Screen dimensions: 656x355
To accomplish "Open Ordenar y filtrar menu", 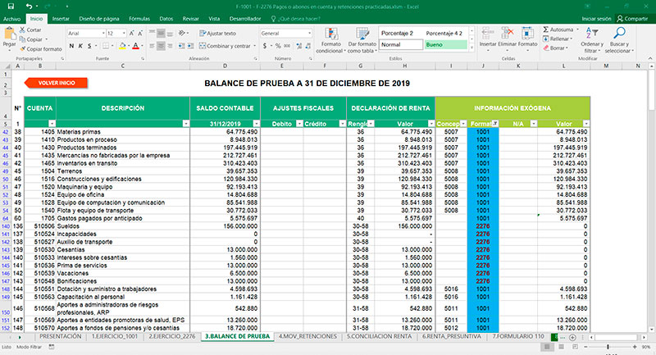I will point(592,40).
